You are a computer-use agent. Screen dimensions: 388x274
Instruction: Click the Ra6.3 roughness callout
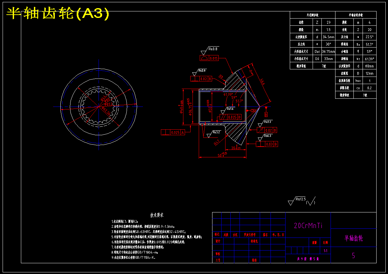[265, 137]
